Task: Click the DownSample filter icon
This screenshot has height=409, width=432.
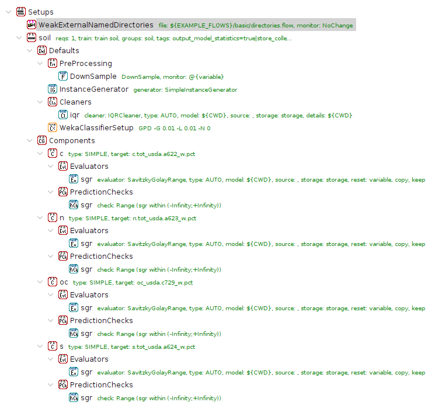Action: [x=63, y=76]
